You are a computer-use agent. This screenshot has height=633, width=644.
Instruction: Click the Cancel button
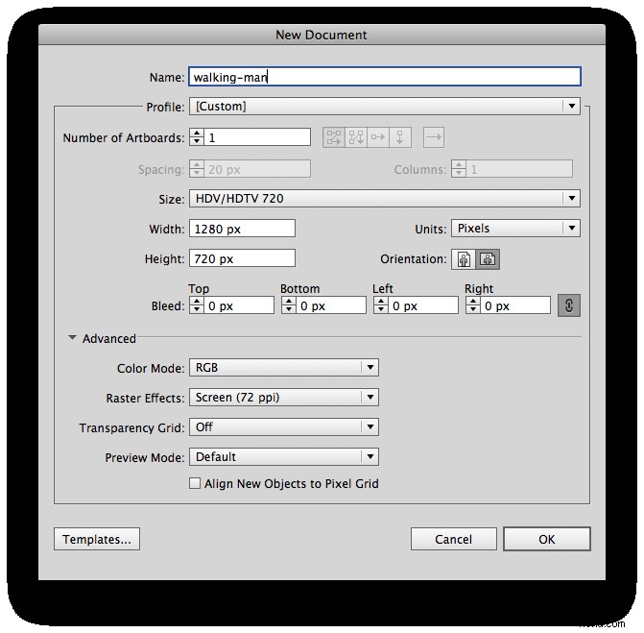[453, 539]
